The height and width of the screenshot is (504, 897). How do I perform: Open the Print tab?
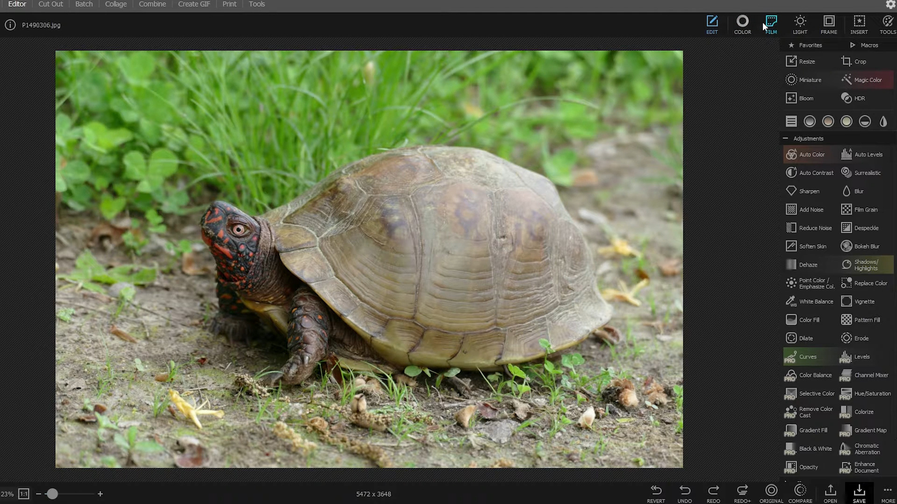(230, 4)
